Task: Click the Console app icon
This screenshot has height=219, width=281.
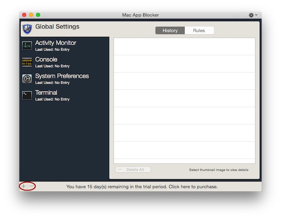Action: [x=27, y=62]
